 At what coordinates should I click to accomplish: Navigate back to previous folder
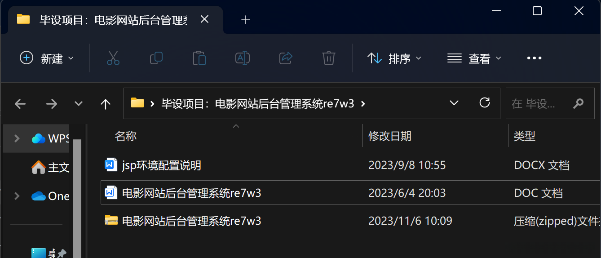[x=20, y=104]
